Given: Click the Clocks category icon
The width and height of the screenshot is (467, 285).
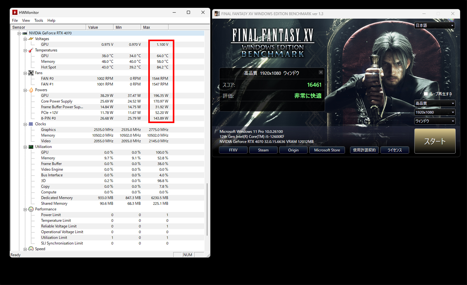Looking at the screenshot, I should coord(31,124).
